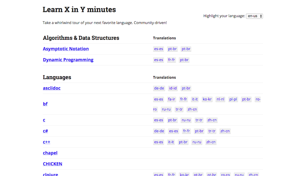Visit the chapel language page
The image size is (307, 176).
tap(50, 153)
